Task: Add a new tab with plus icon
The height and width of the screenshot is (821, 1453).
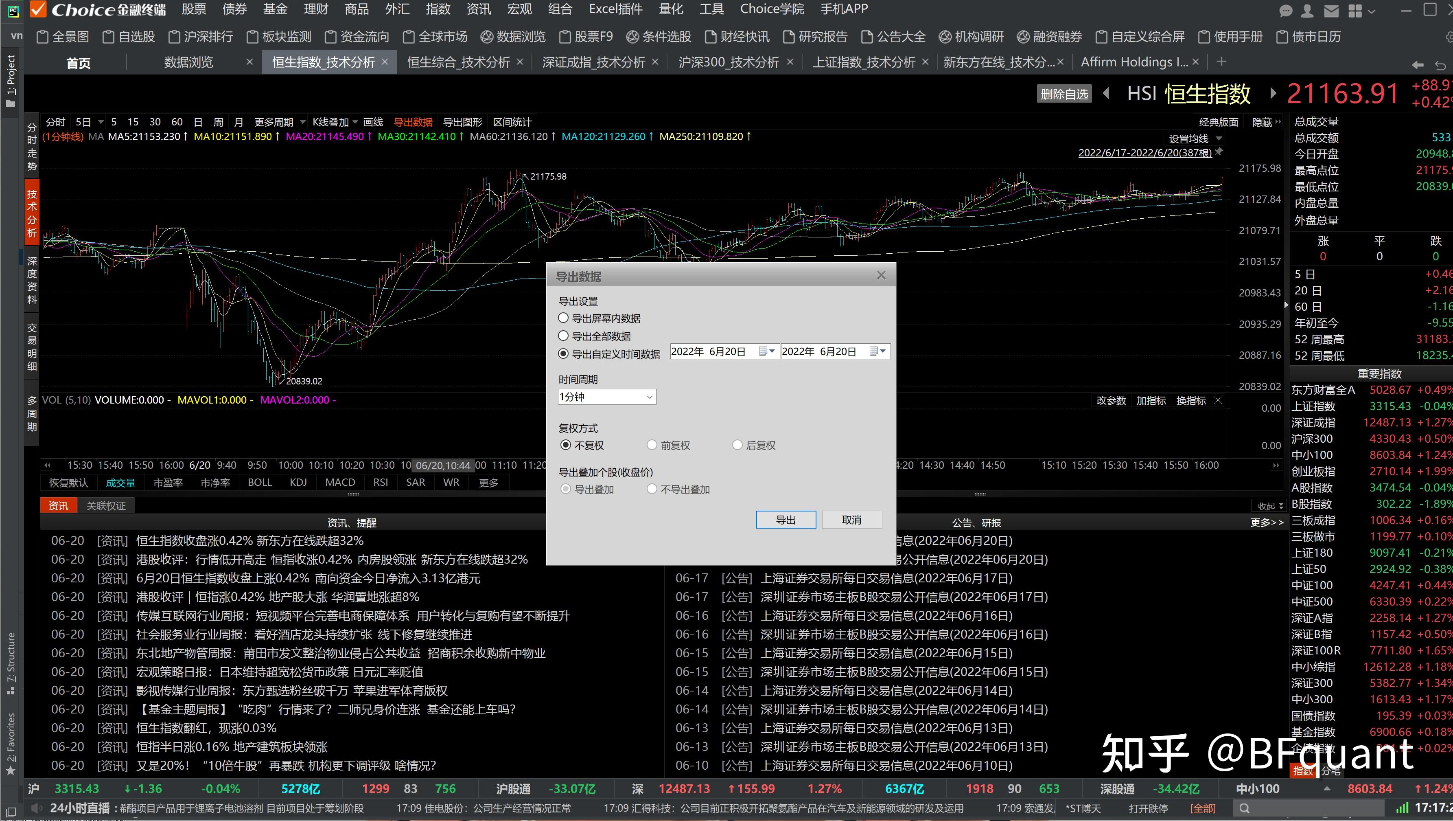Action: pyautogui.click(x=1221, y=61)
